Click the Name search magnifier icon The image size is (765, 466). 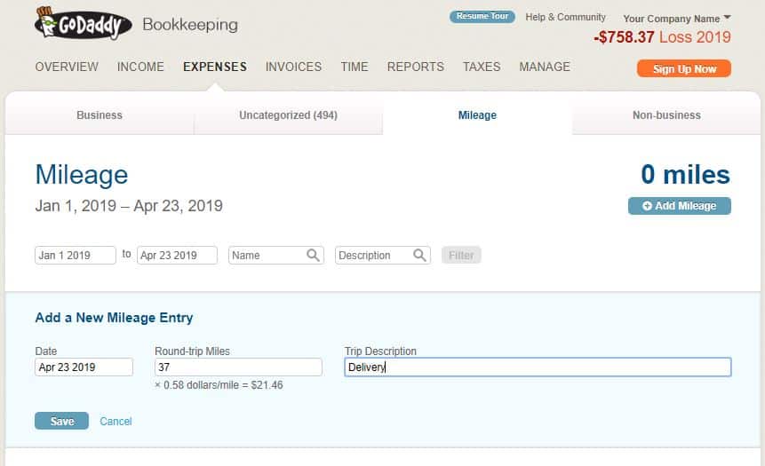313,255
